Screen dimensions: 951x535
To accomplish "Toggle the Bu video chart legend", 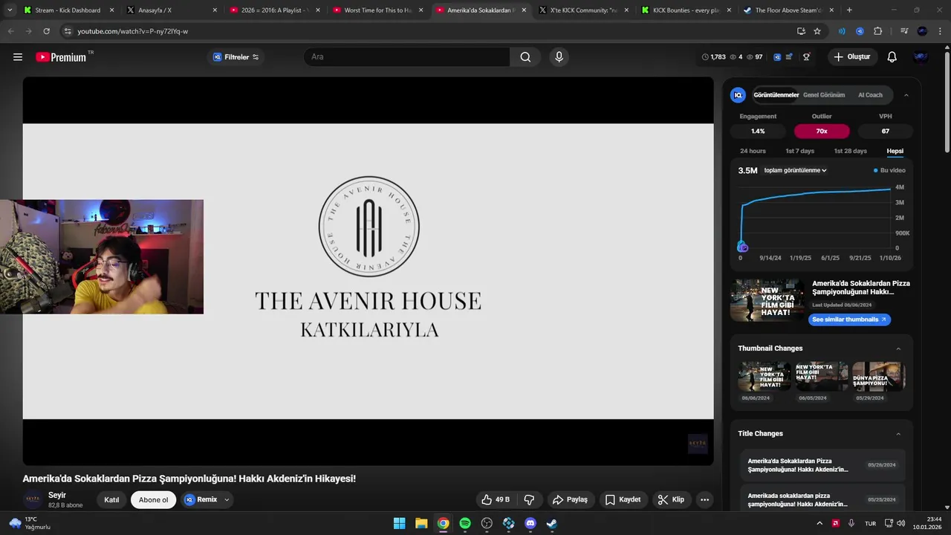I will (x=889, y=170).
